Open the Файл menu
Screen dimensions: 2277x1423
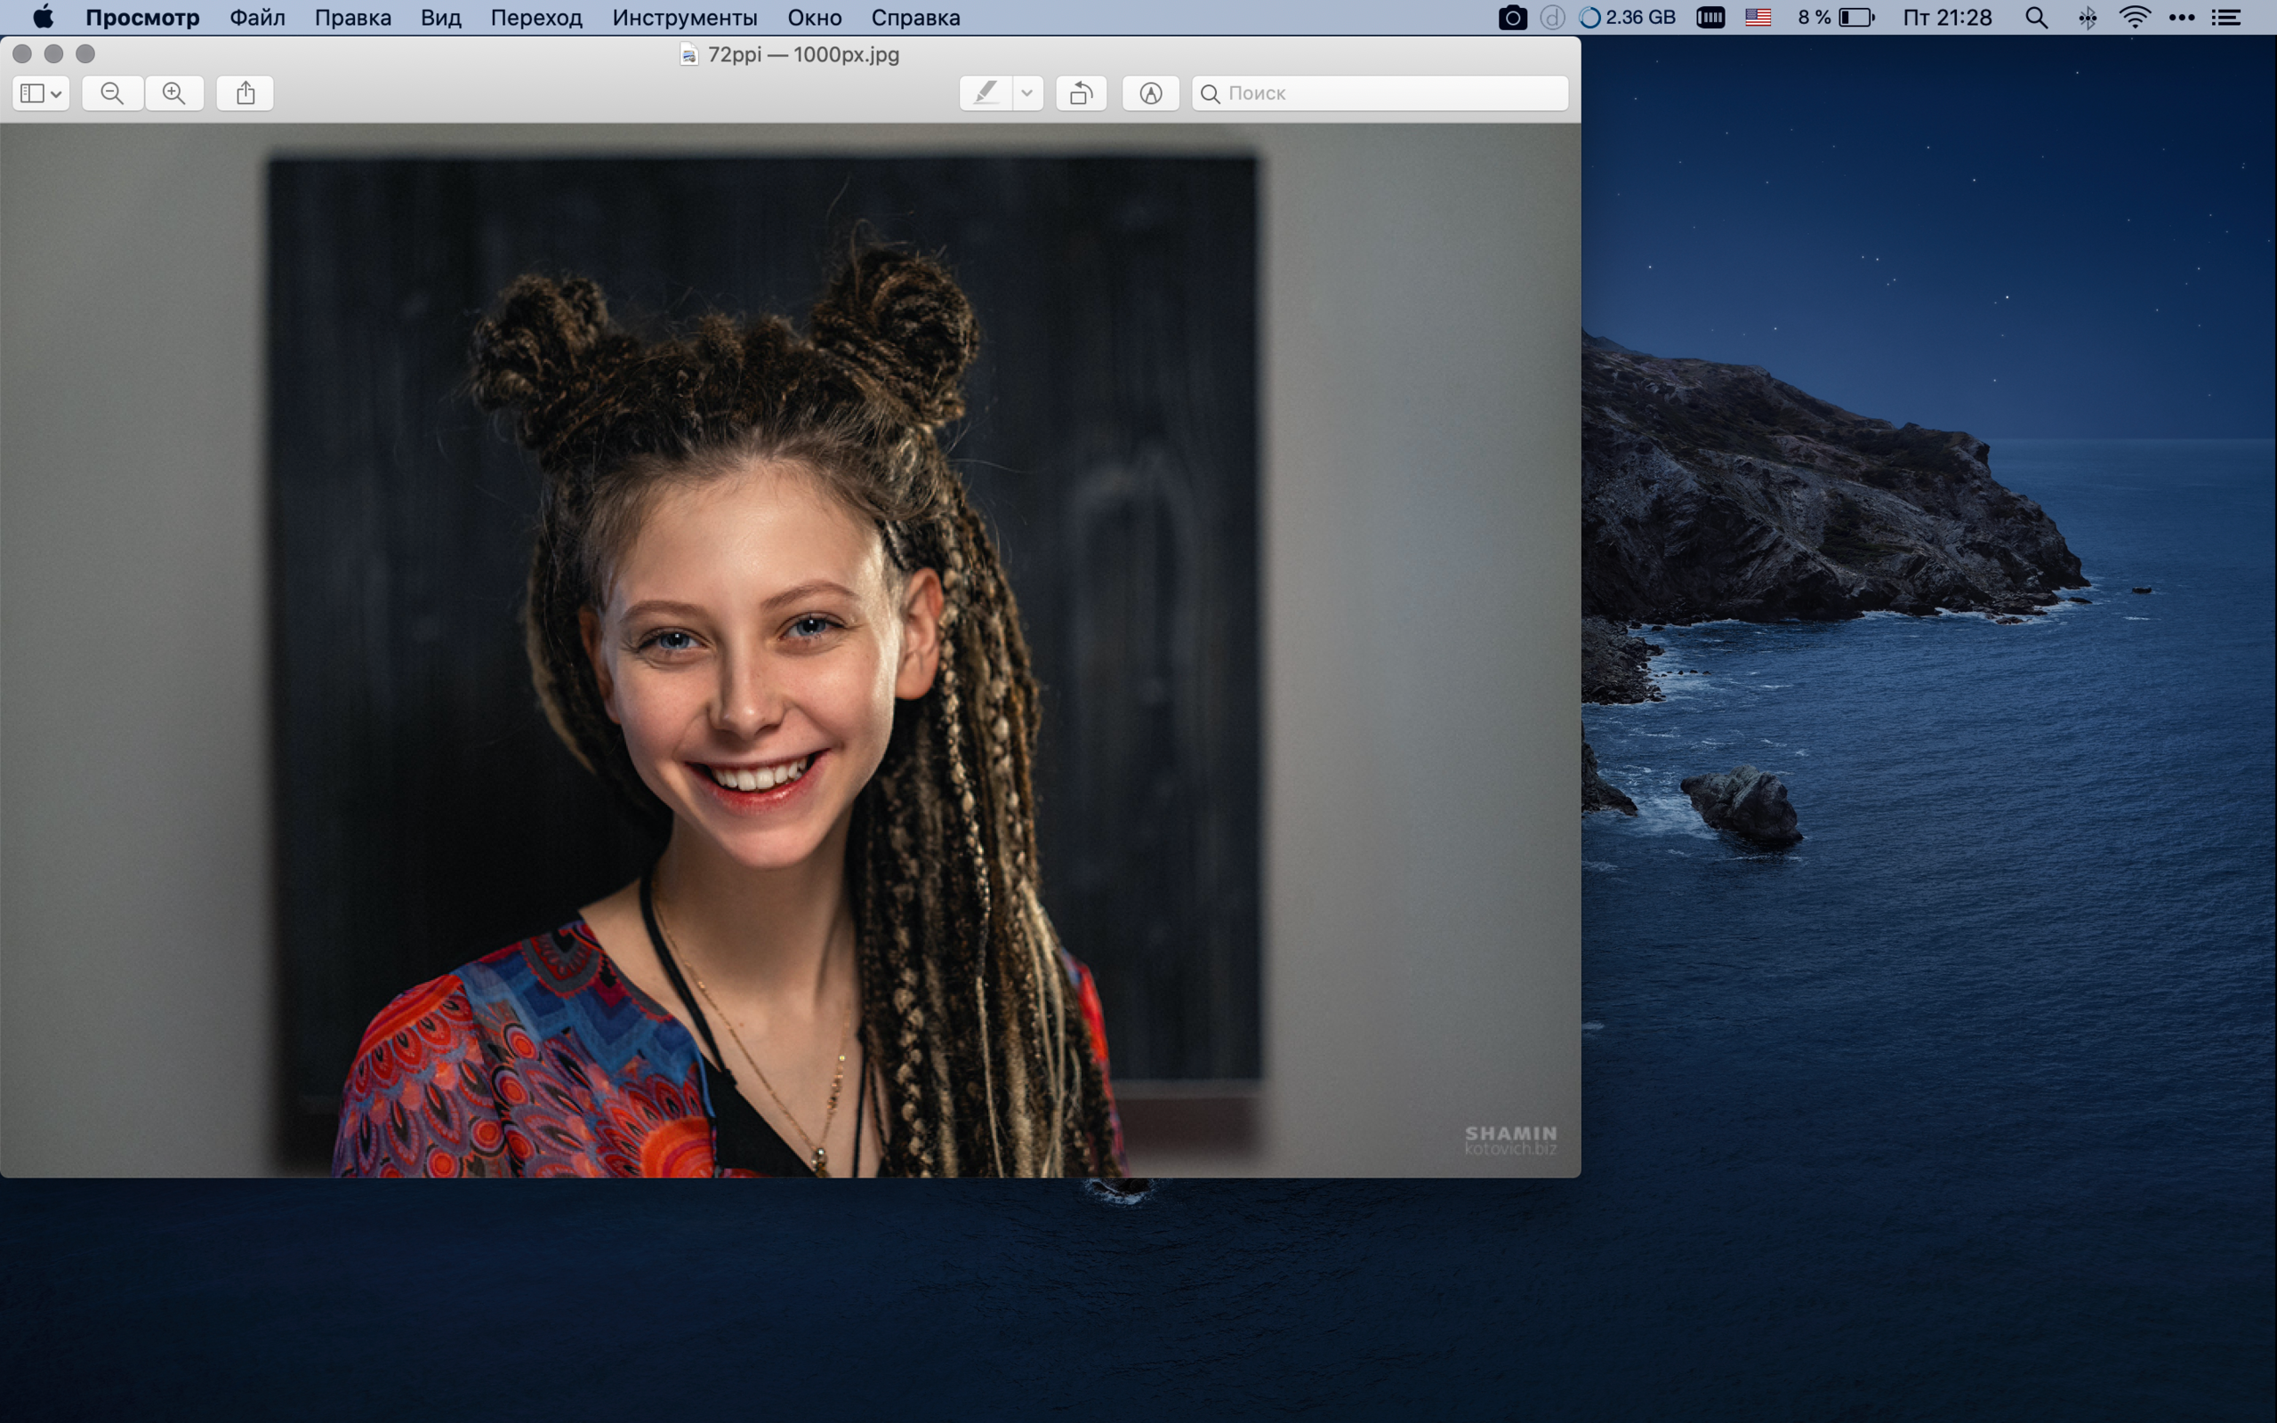pos(257,18)
